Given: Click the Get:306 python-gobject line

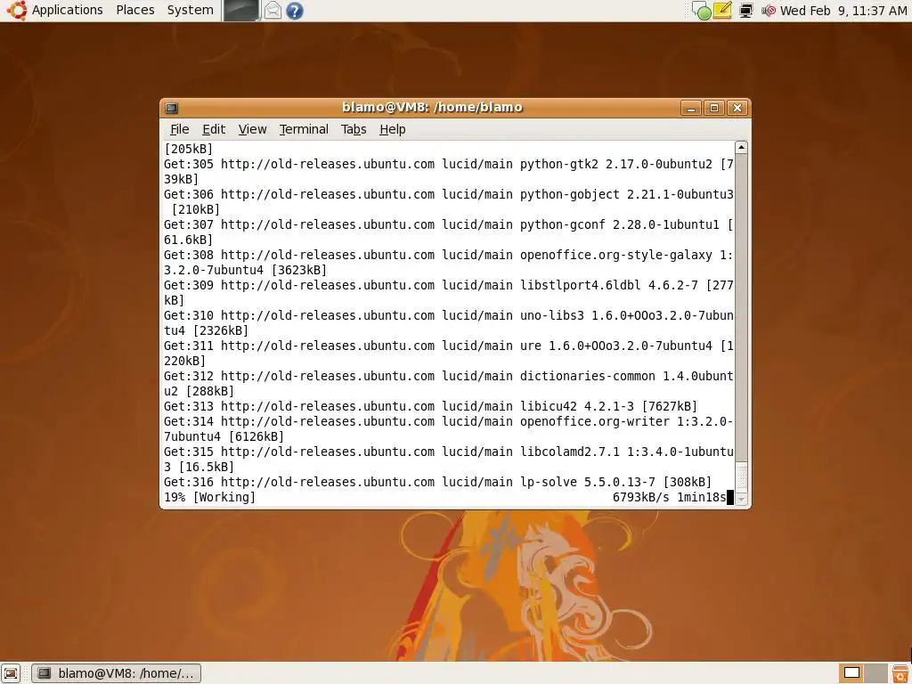Looking at the screenshot, I should [x=449, y=194].
